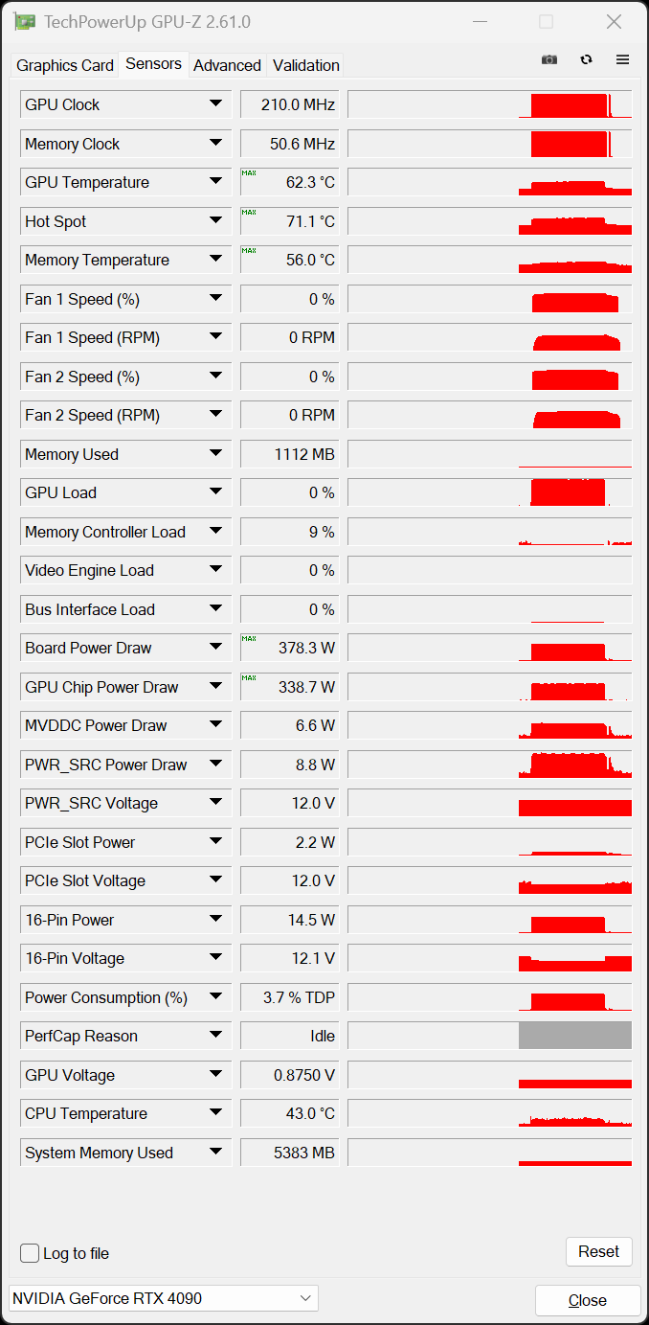The width and height of the screenshot is (649, 1325).
Task: Open the Fan 1 Speed (%) dropdown
Action: tap(215, 299)
